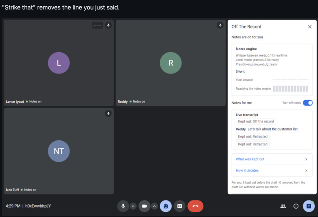Mute the microphone in the bottom toolbar

(123, 206)
